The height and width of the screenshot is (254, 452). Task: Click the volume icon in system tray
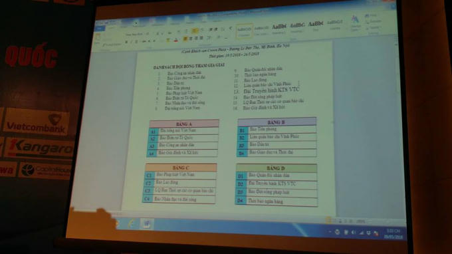pos(354,232)
